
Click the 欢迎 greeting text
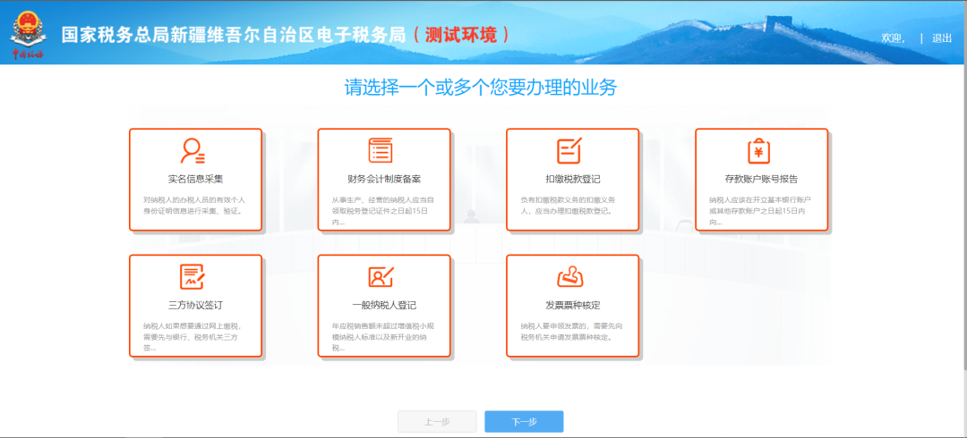point(893,38)
